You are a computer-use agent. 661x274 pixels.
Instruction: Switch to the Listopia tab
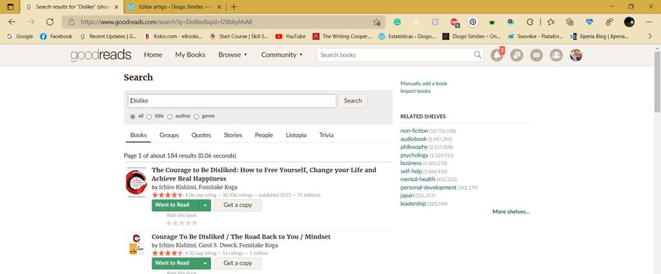296,135
